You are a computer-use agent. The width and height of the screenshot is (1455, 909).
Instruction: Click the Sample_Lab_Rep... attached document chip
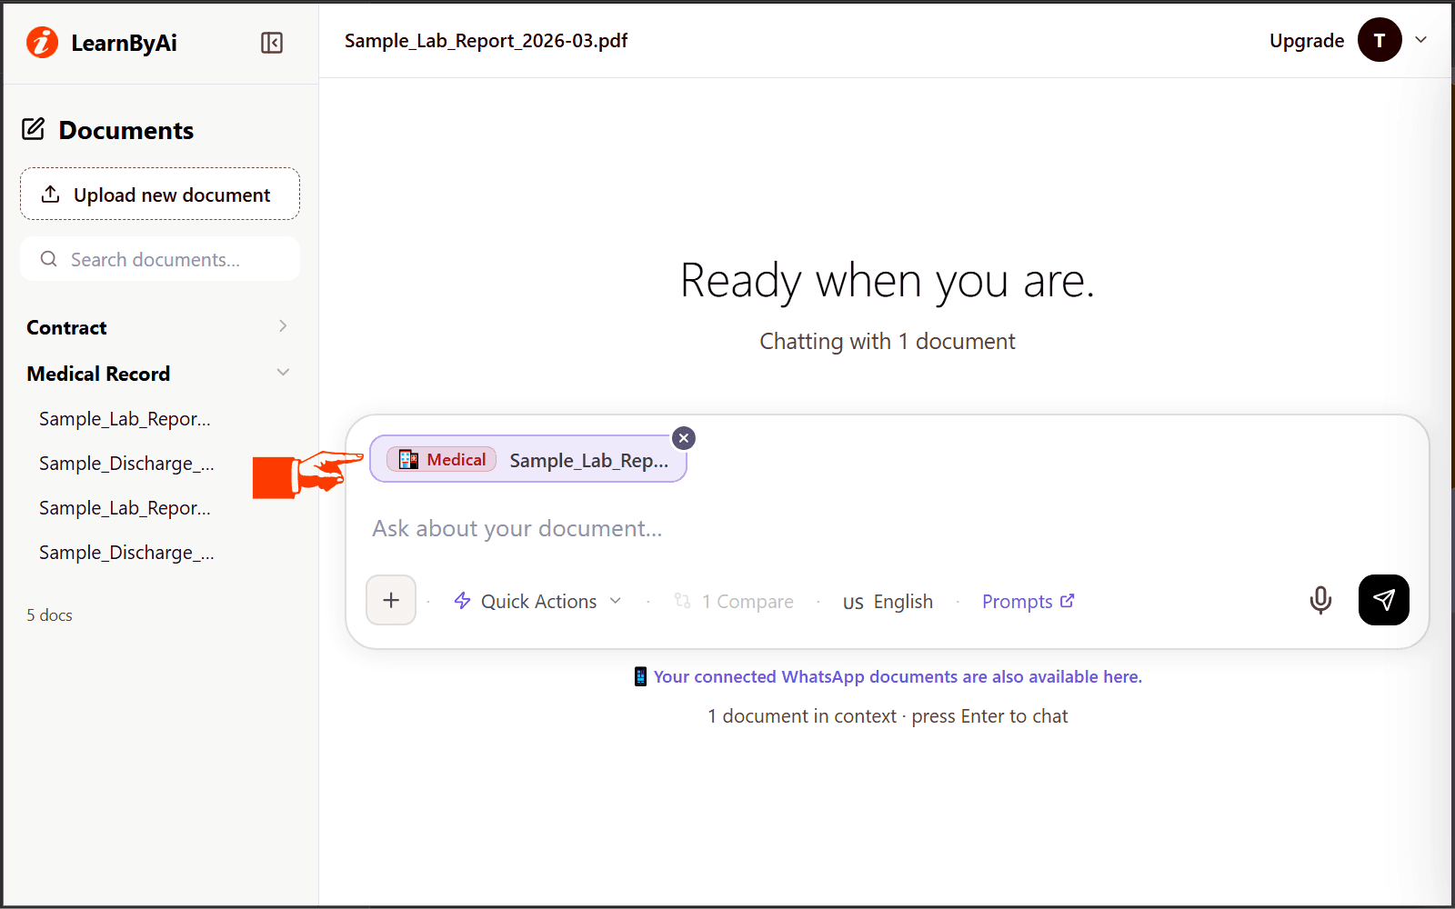(x=528, y=459)
